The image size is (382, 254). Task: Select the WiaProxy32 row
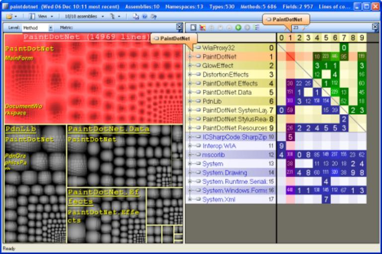[x=230, y=48]
